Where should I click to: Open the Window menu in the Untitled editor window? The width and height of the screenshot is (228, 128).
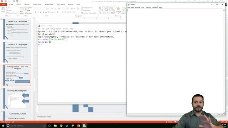(x=155, y=7)
